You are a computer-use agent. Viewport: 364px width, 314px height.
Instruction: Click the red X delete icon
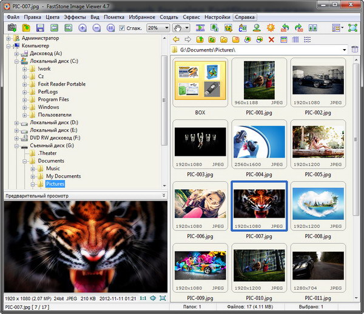(271, 39)
